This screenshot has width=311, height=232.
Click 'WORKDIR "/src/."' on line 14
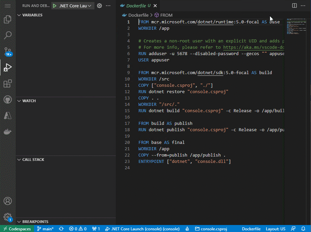(159, 104)
